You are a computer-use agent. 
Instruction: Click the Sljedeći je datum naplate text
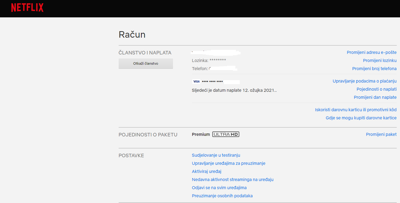pyautogui.click(x=234, y=91)
